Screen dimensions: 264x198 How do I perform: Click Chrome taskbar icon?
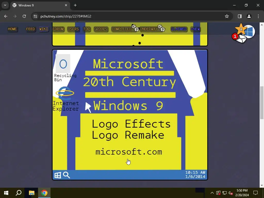tap(44, 193)
